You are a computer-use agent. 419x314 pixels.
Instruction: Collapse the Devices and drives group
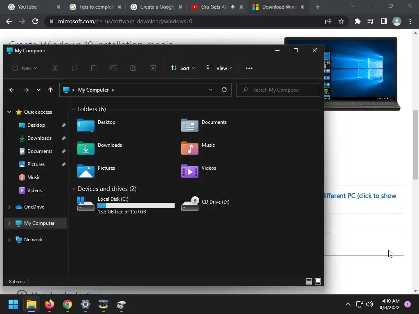(73, 189)
